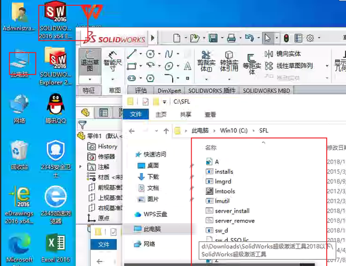Open lmtools file in SFL folder
Screen dimensions: 346x266
[220, 191]
